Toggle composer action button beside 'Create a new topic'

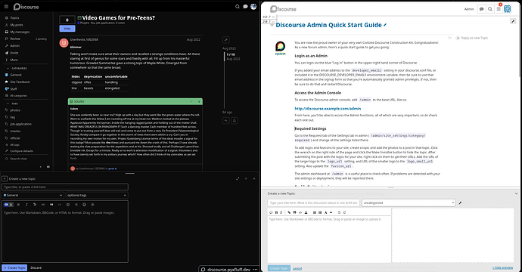click(x=5, y=178)
